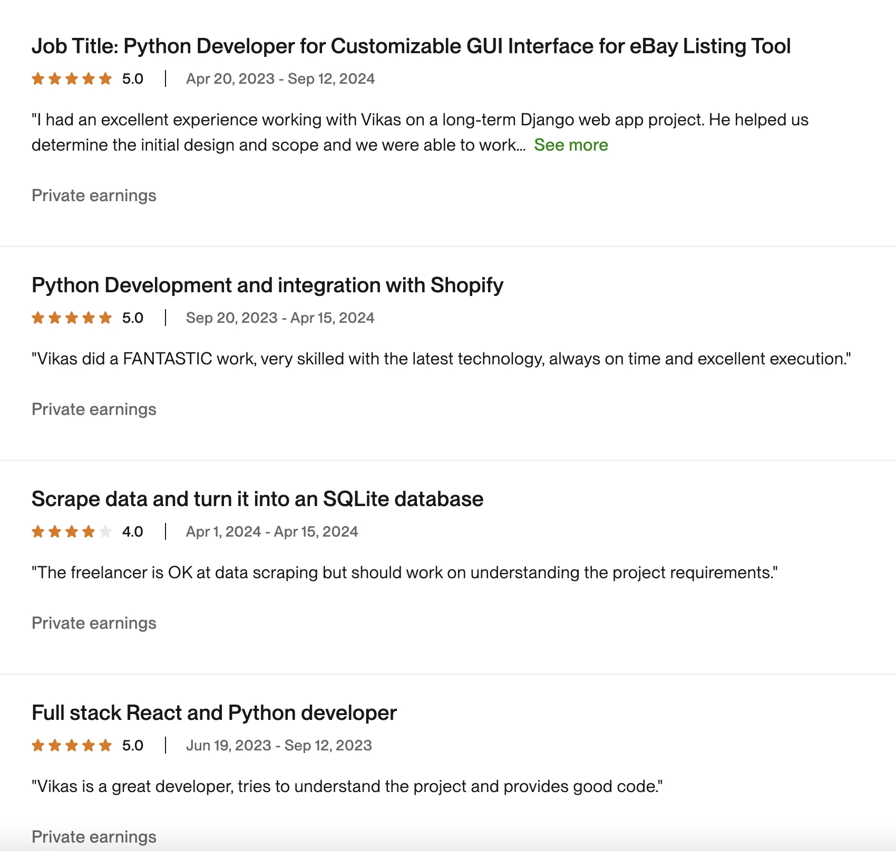
Task: Click the star rating for the eBay job
Action: click(72, 79)
